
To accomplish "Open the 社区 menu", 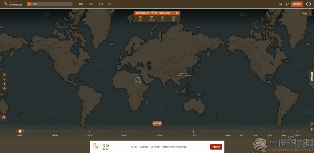I will click(x=110, y=4).
